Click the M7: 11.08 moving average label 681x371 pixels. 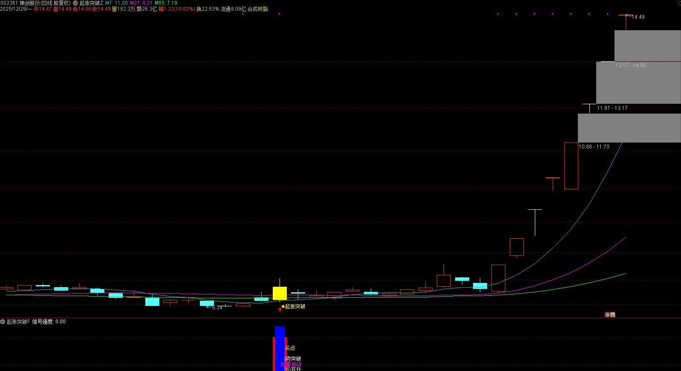tap(116, 3)
